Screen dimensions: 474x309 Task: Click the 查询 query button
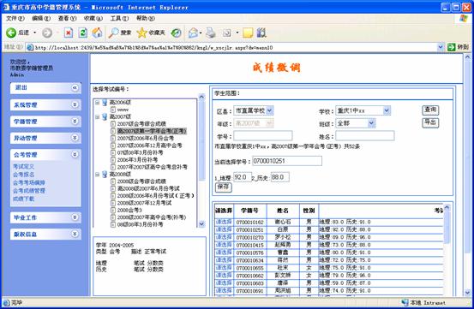click(x=430, y=110)
